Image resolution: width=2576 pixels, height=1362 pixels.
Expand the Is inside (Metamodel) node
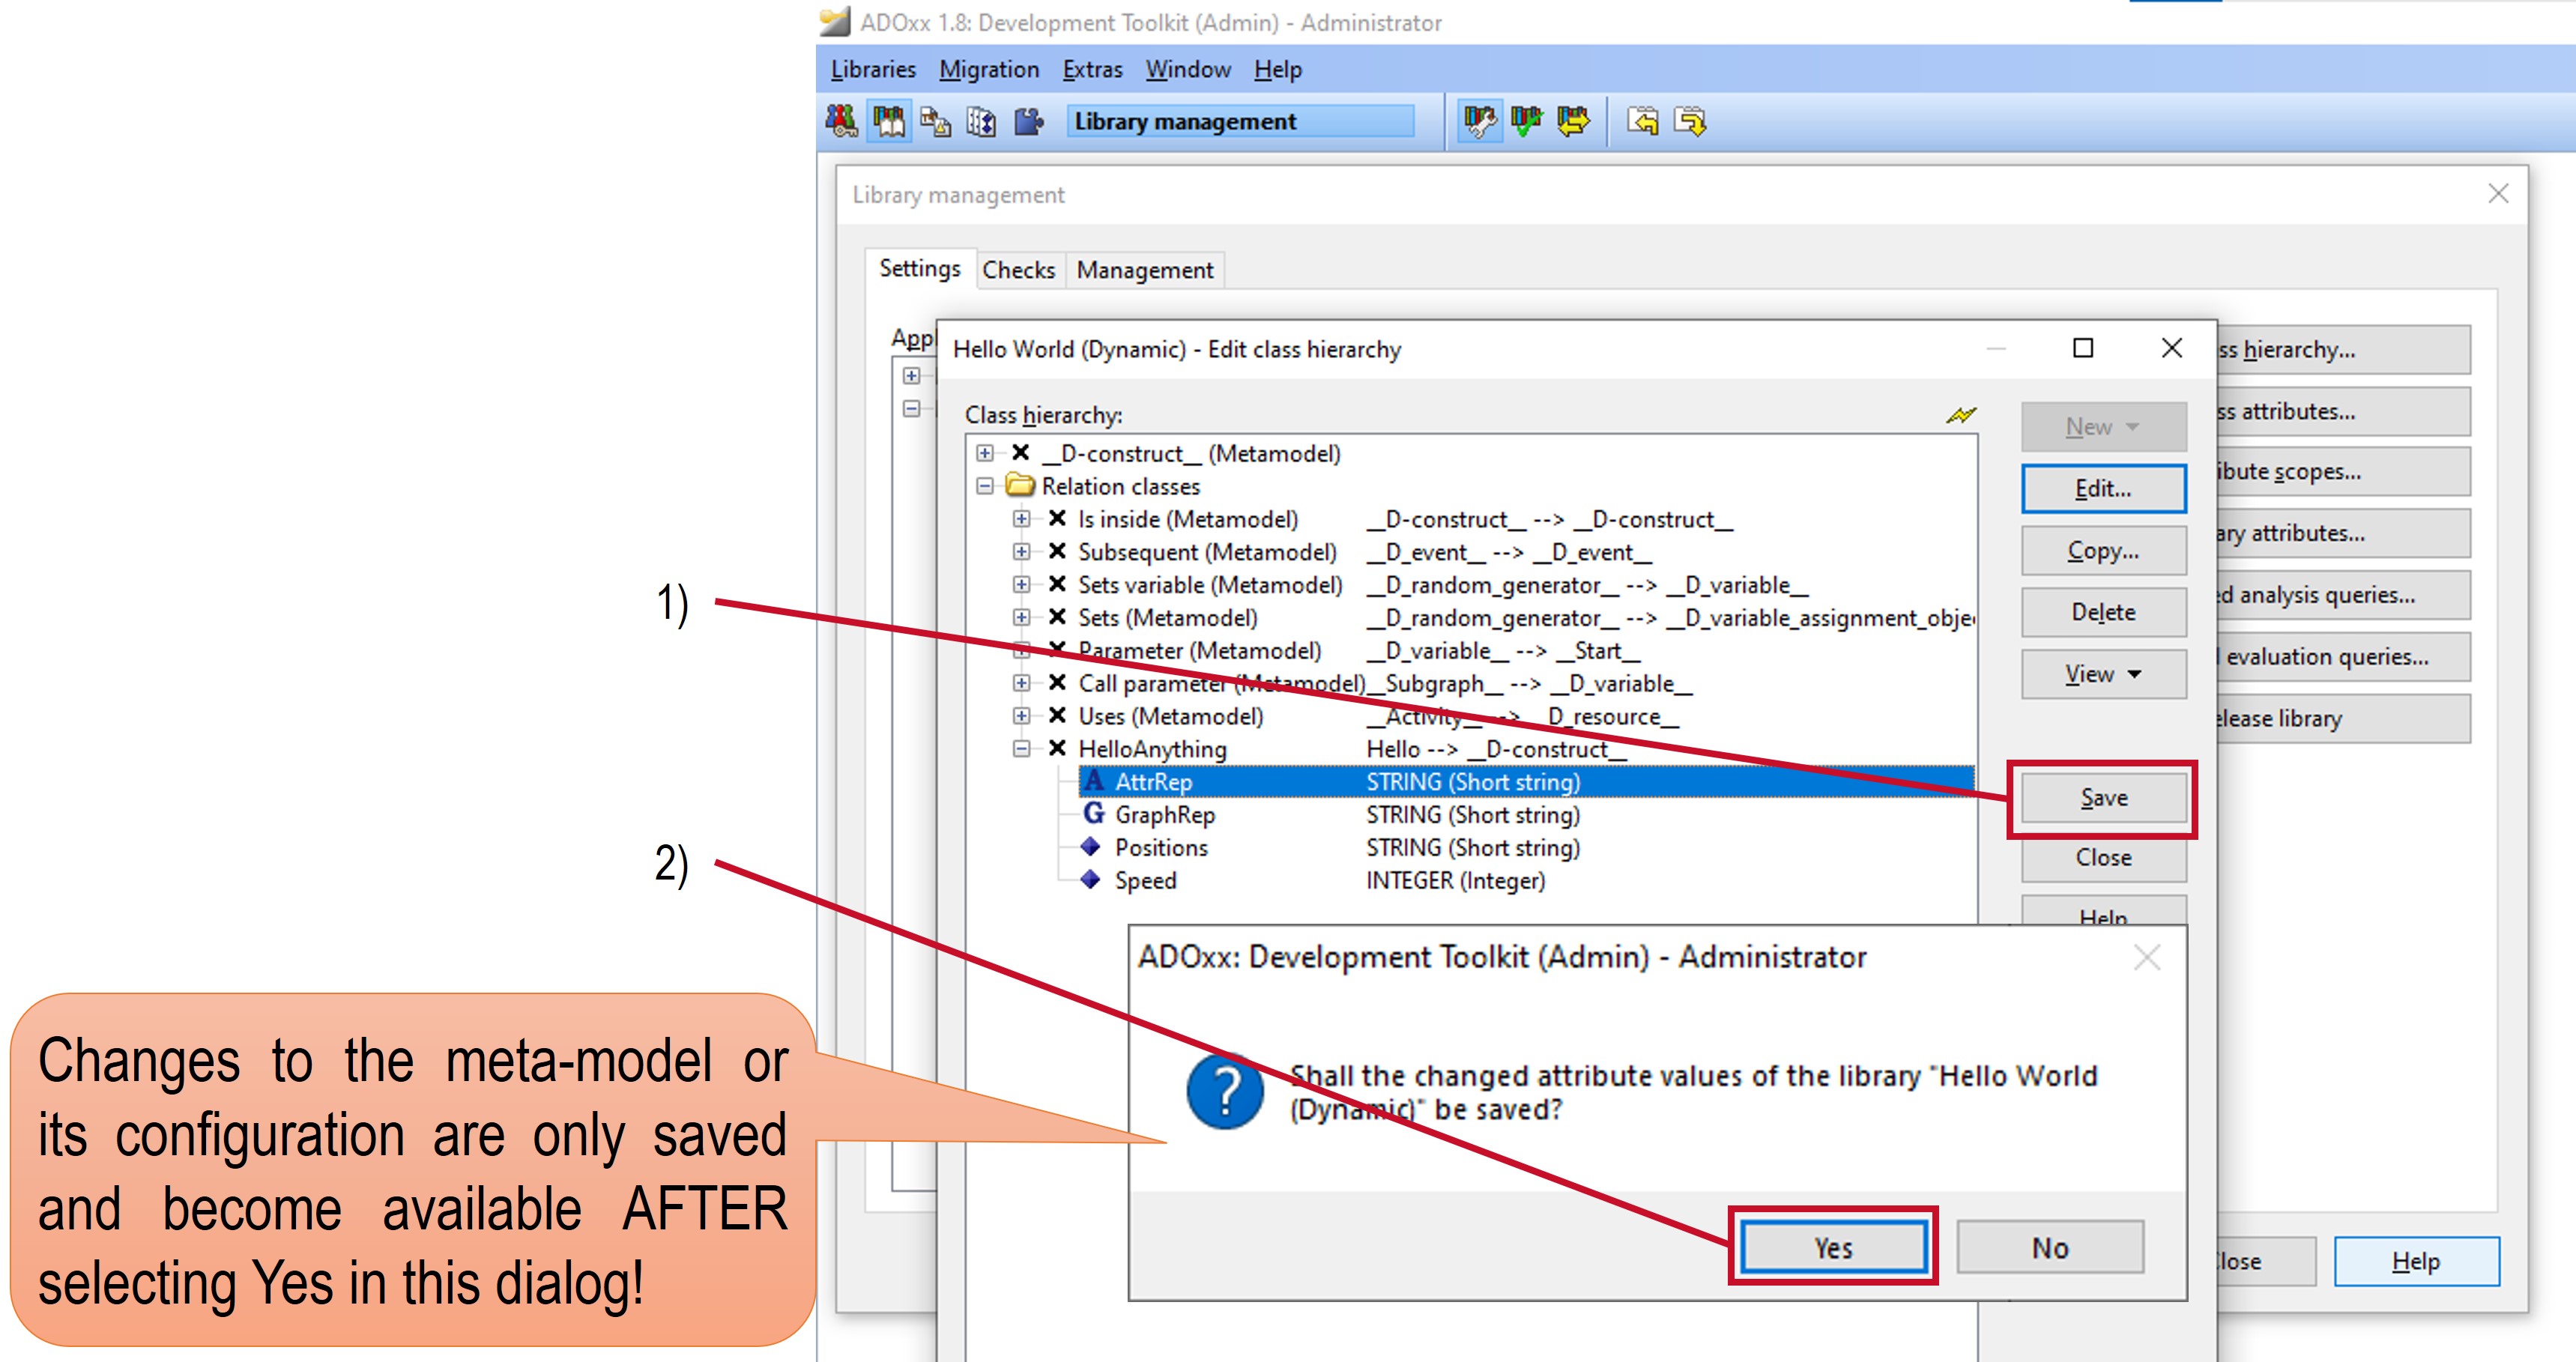click(1021, 519)
